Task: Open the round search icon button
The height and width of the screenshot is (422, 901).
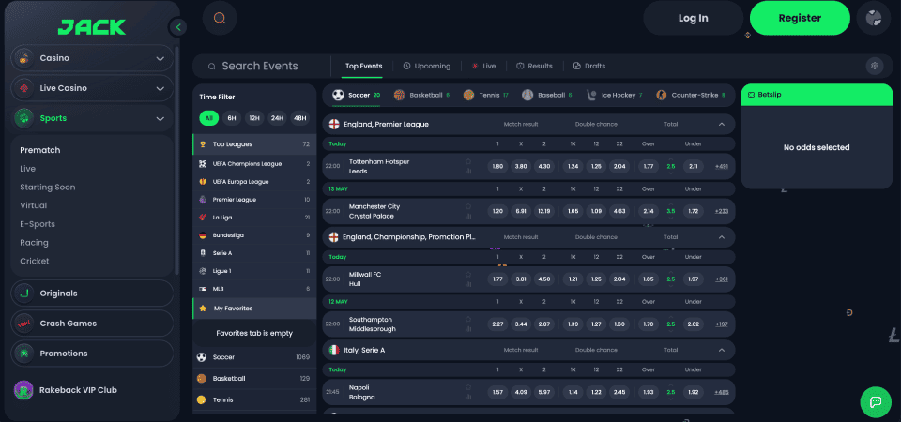Action: tap(220, 18)
